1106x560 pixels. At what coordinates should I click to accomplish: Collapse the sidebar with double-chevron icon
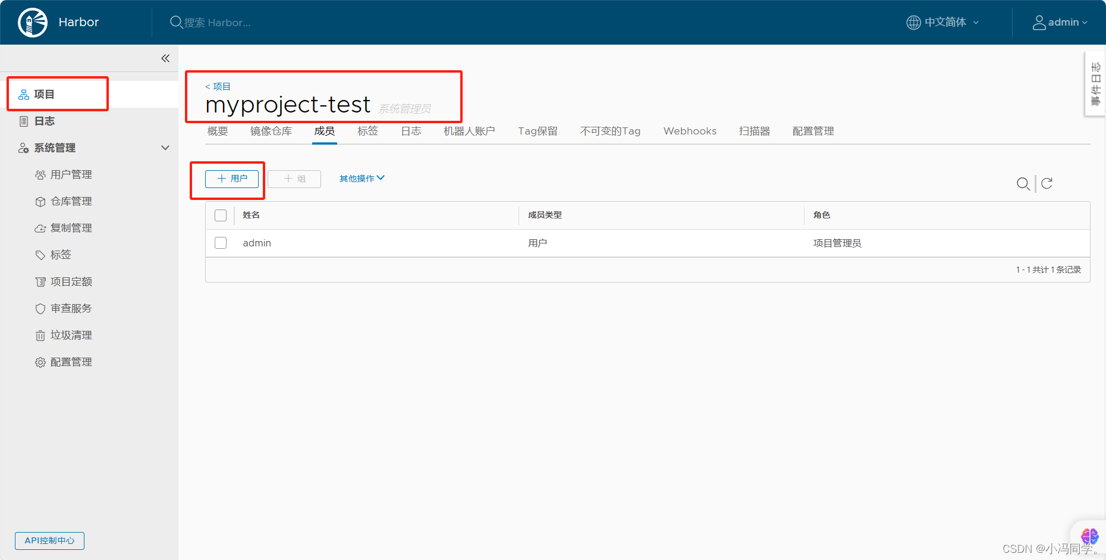pyautogui.click(x=165, y=58)
